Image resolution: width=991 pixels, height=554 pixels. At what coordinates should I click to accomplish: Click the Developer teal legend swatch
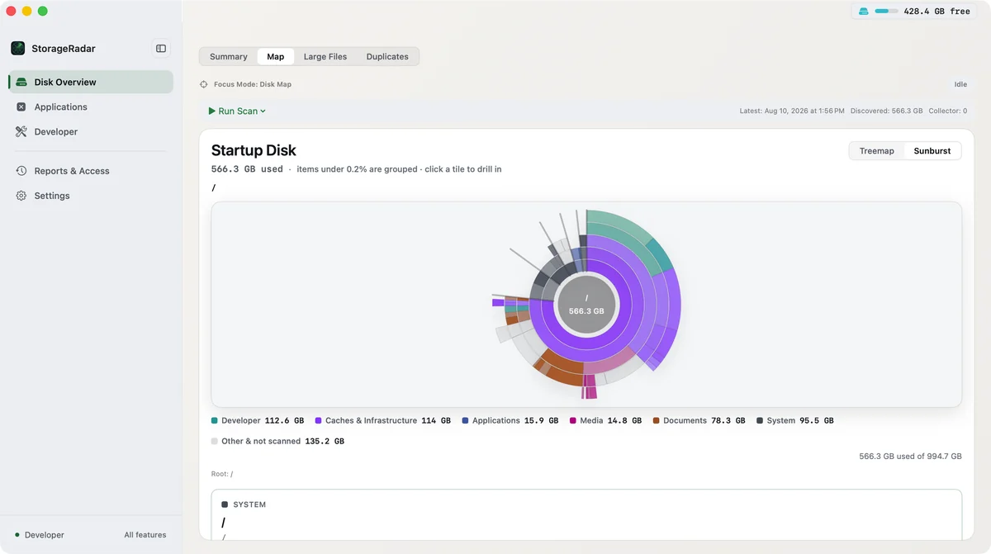pyautogui.click(x=215, y=420)
